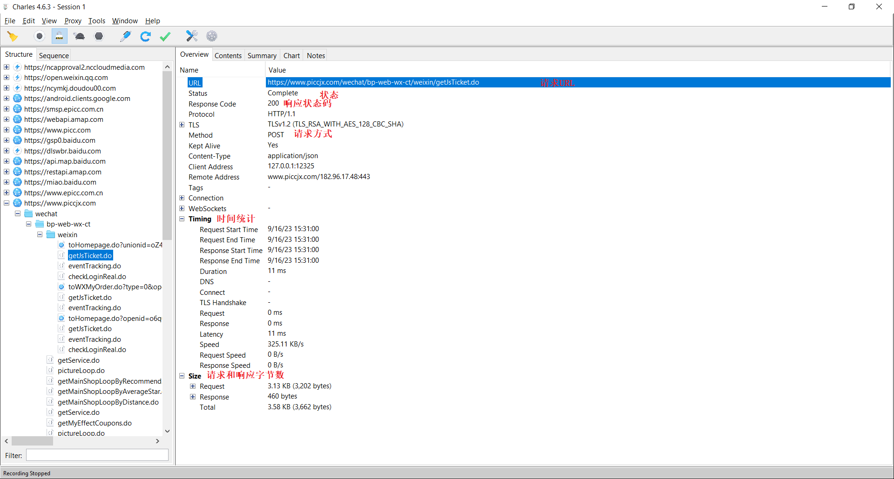The height and width of the screenshot is (479, 894).
Task: Open Tools via the wrench-screwdriver icon
Action: tap(192, 36)
